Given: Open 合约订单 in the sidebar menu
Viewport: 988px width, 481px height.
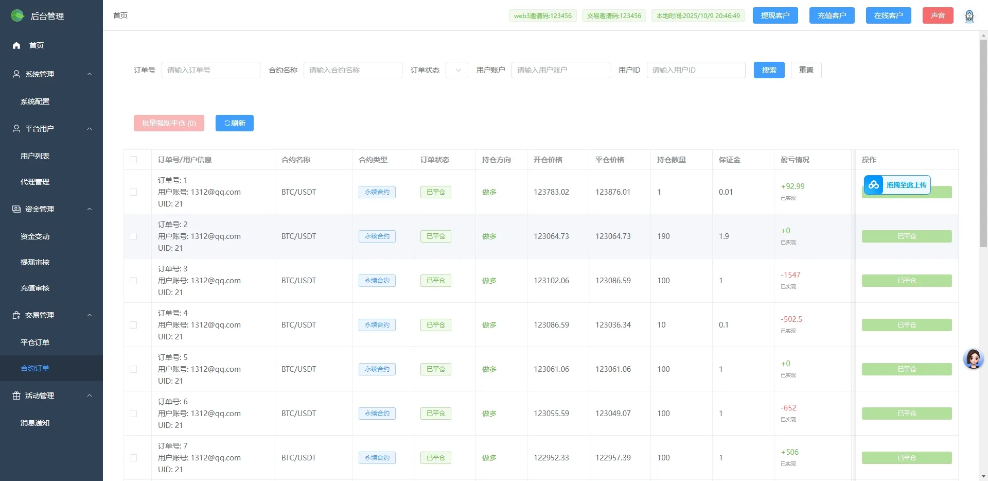Looking at the screenshot, I should [x=34, y=368].
